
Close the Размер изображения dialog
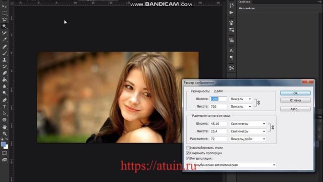tap(307, 82)
